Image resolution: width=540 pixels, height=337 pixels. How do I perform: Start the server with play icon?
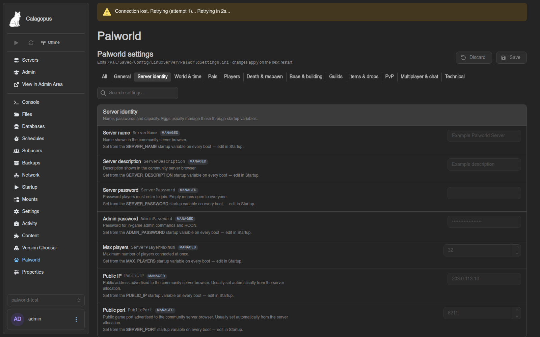tap(16, 43)
